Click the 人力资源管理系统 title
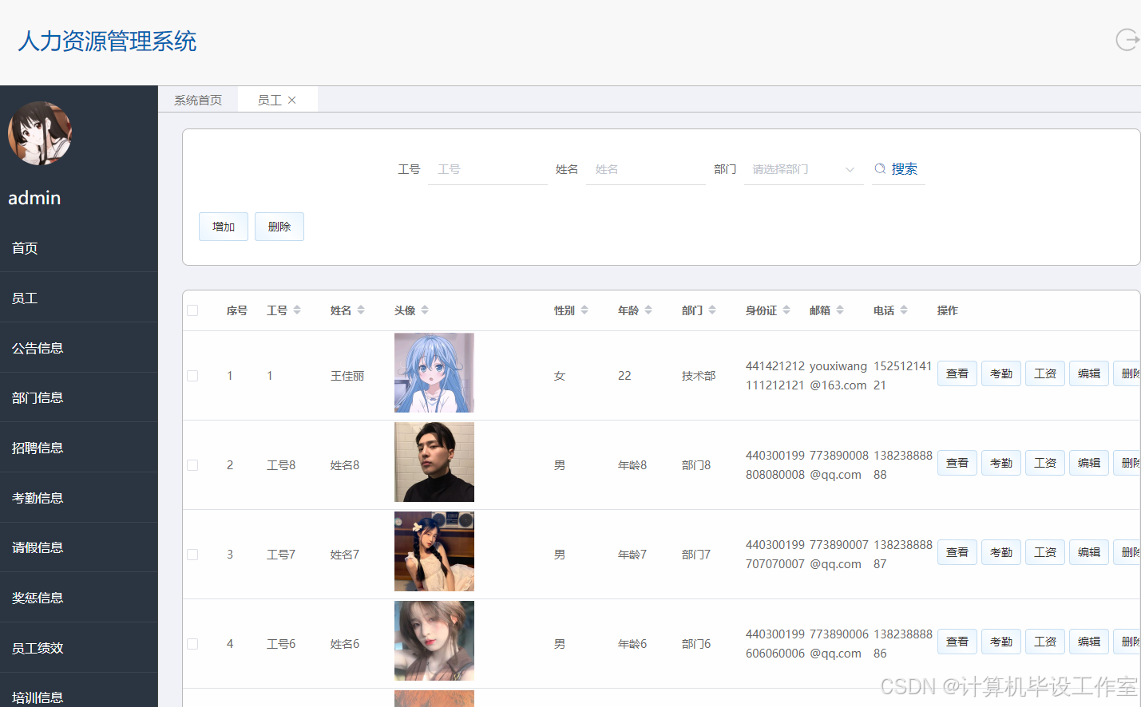1141x707 pixels. [107, 41]
